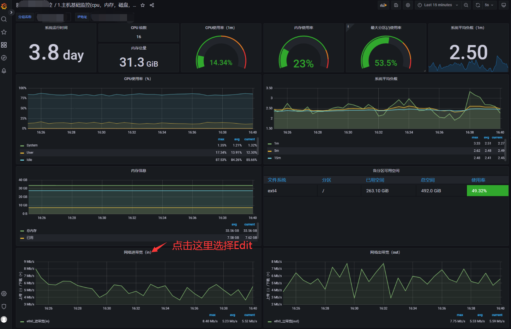Click info icon on 最大分区 panel corner
The width and height of the screenshot is (511, 329).
click(348, 26)
